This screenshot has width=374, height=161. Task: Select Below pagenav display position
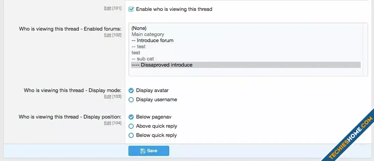tap(131, 117)
